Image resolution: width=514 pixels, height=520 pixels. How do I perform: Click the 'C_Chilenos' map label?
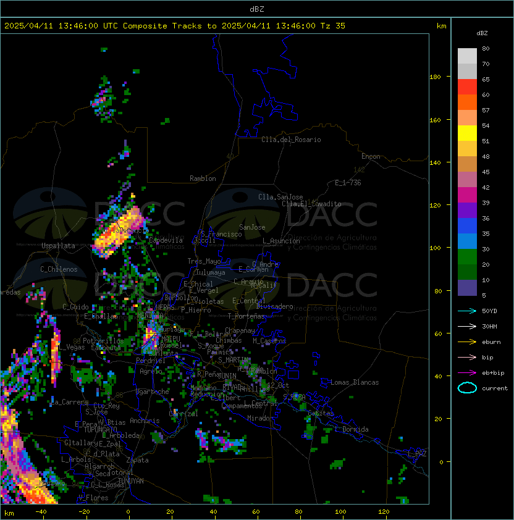click(59, 269)
